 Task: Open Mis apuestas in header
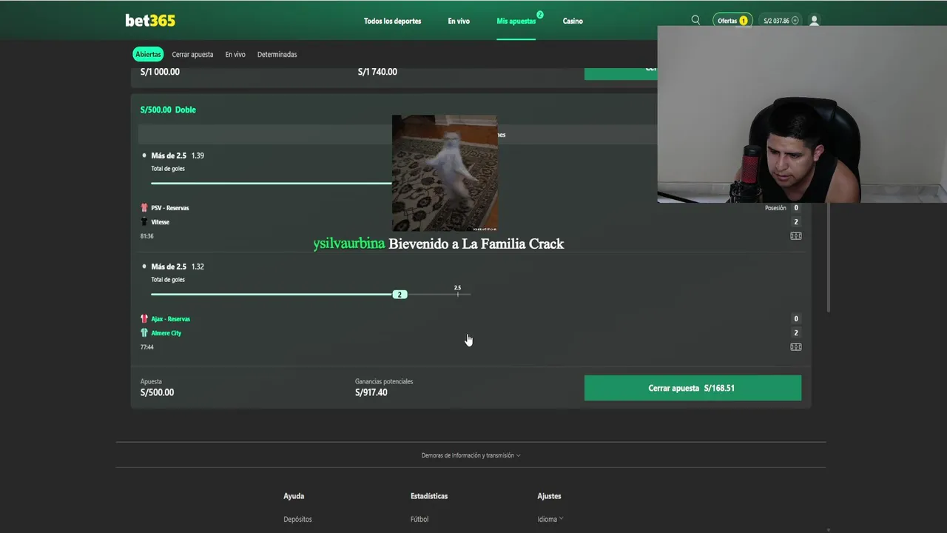[x=516, y=21]
